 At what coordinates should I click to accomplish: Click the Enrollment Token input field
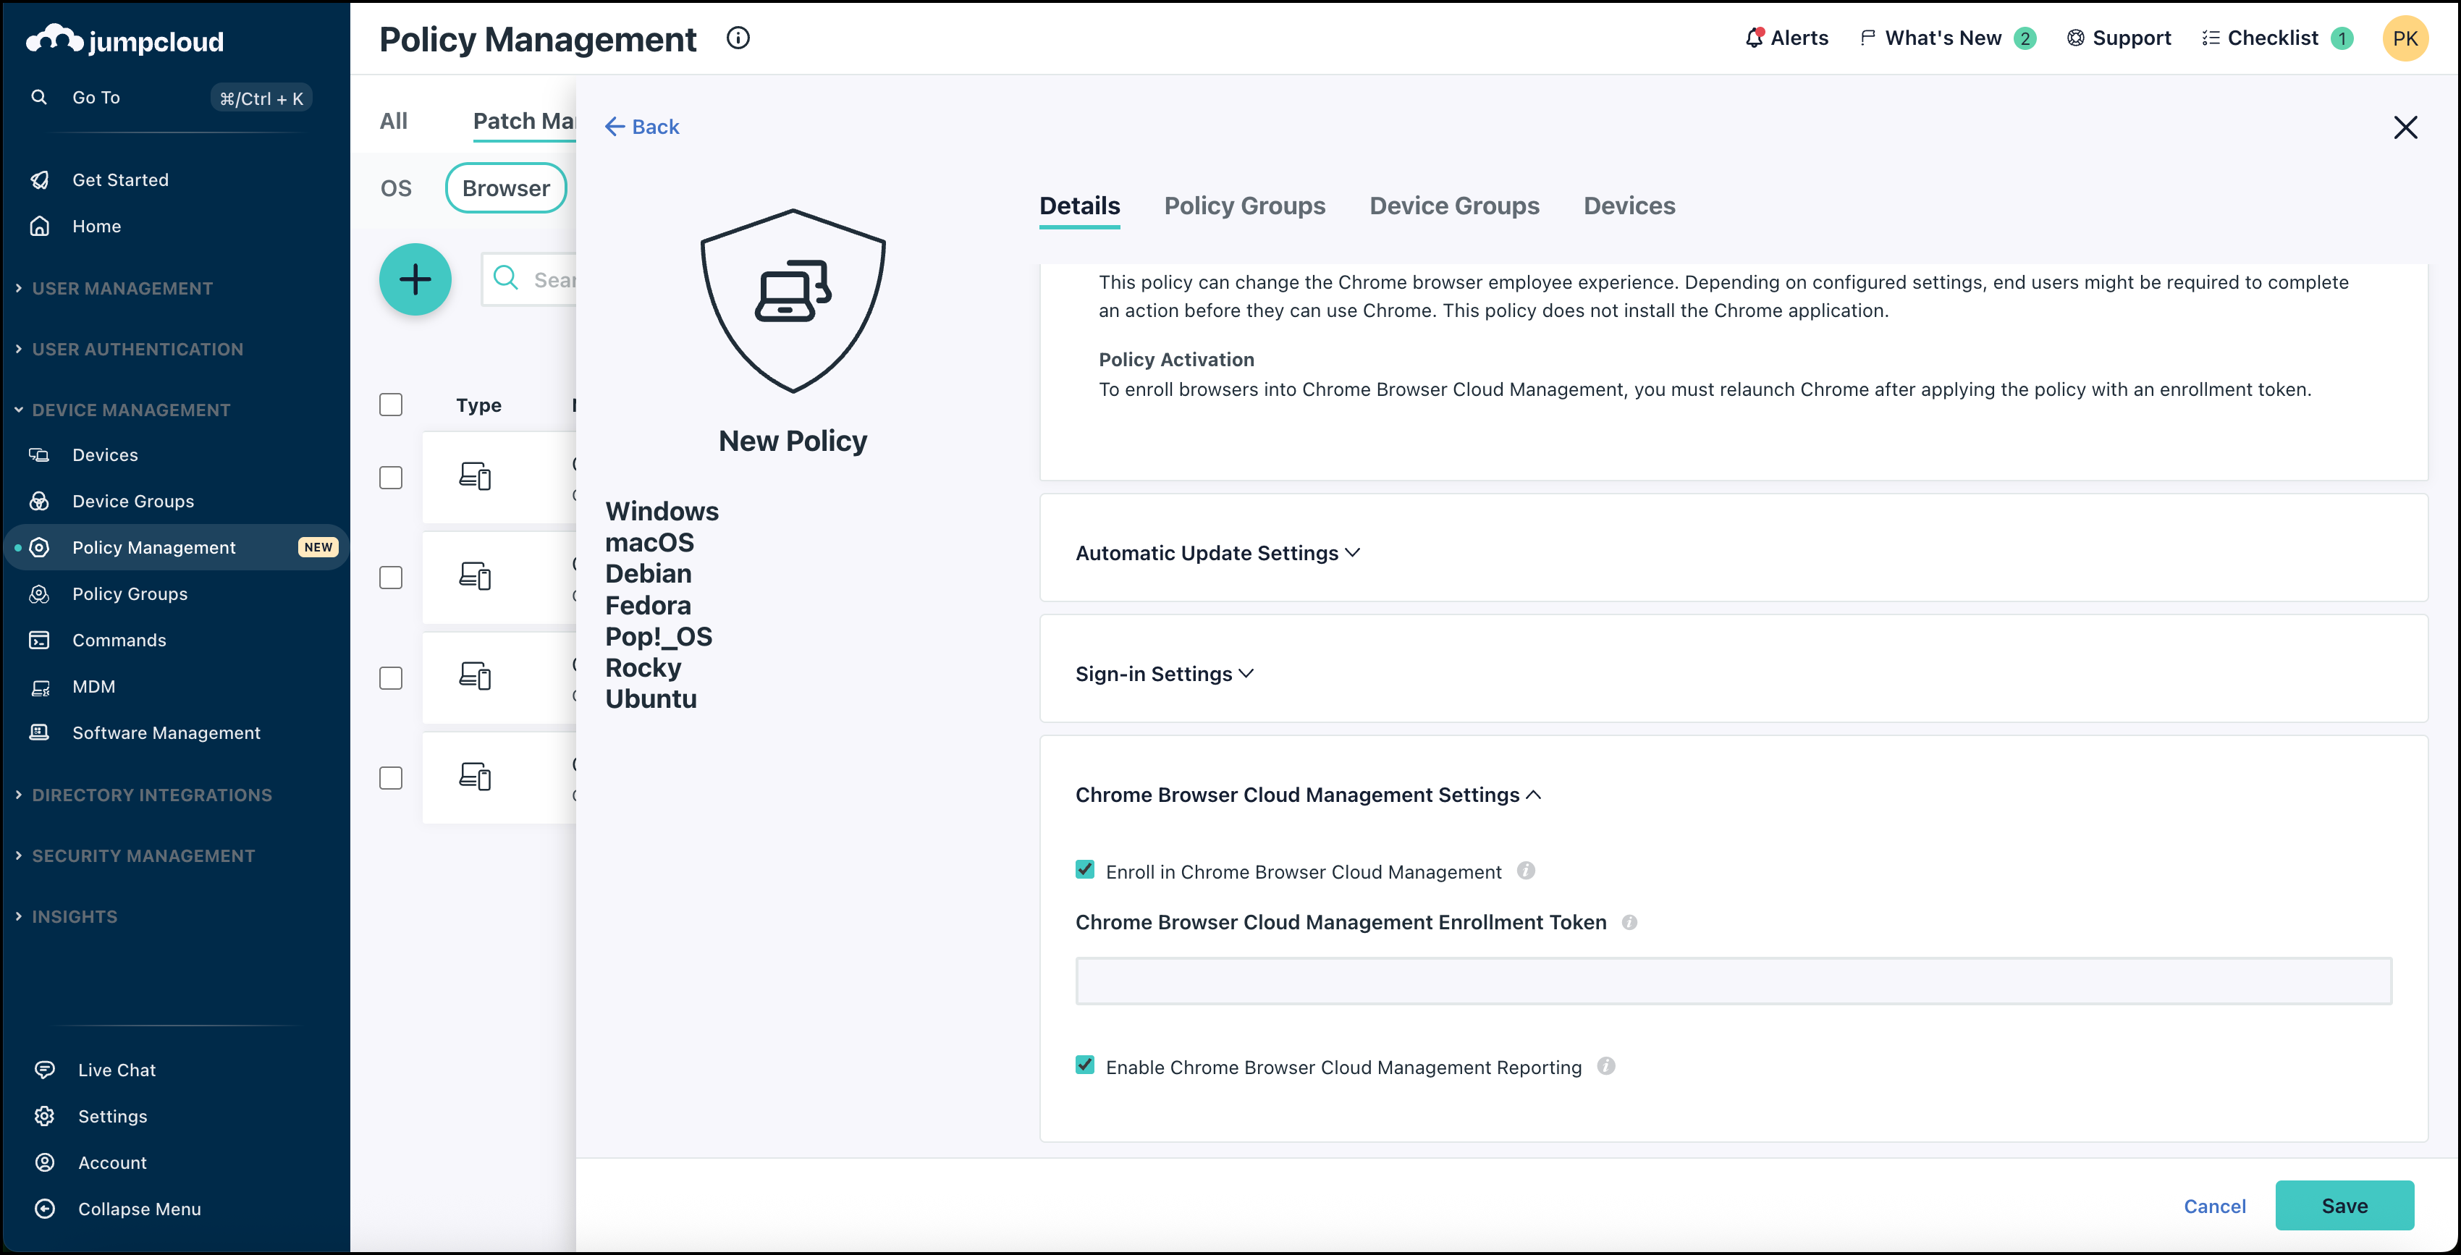1733,981
